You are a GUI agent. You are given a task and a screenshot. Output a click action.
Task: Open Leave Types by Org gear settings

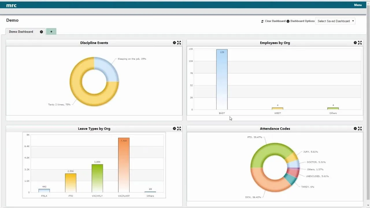174,129
